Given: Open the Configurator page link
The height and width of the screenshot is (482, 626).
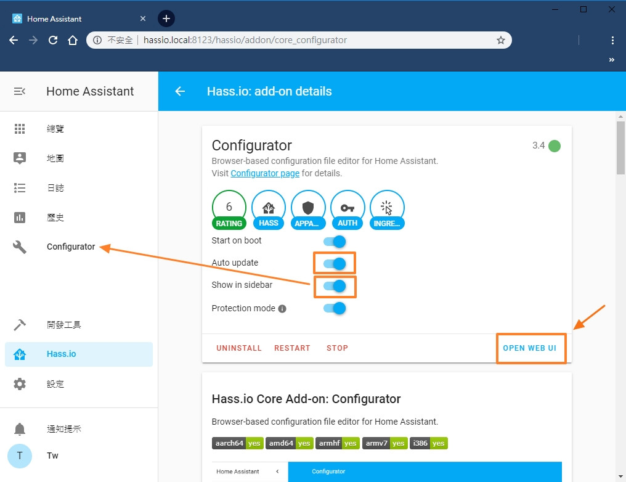Looking at the screenshot, I should [x=265, y=173].
